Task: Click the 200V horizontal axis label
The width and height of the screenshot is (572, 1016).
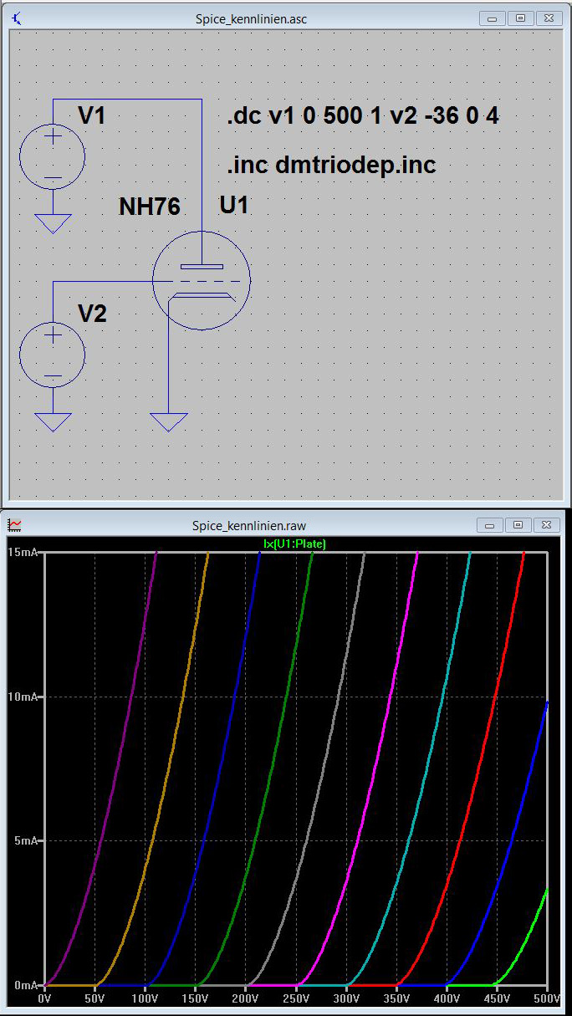Action: click(245, 998)
